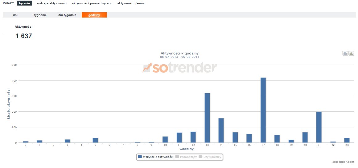Click the tallest bar at hour 17
Image resolution: width=358 pixels, height=168 pixels.
(263, 110)
